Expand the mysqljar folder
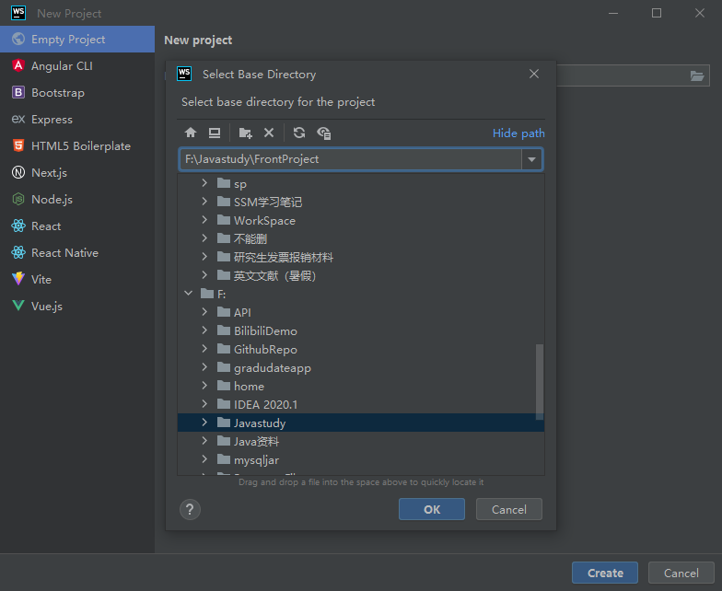The image size is (722, 591). pos(204,459)
